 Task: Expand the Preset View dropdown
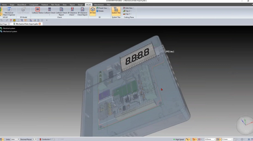(102, 8)
